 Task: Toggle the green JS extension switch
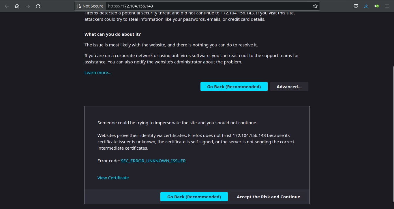pyautogui.click(x=376, y=6)
